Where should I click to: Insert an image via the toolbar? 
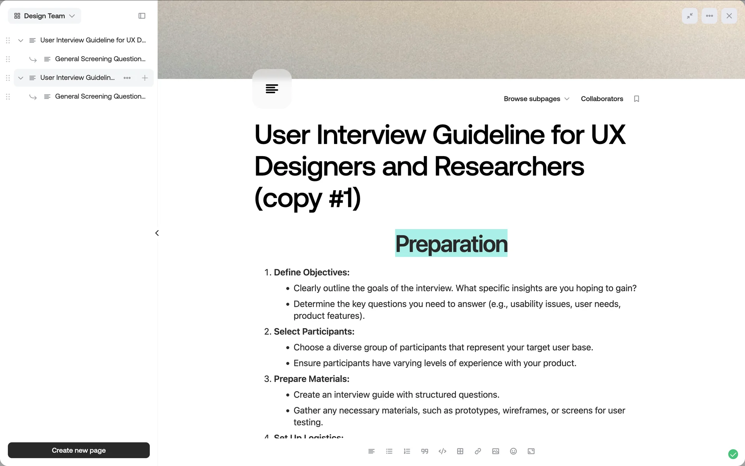[496, 451]
